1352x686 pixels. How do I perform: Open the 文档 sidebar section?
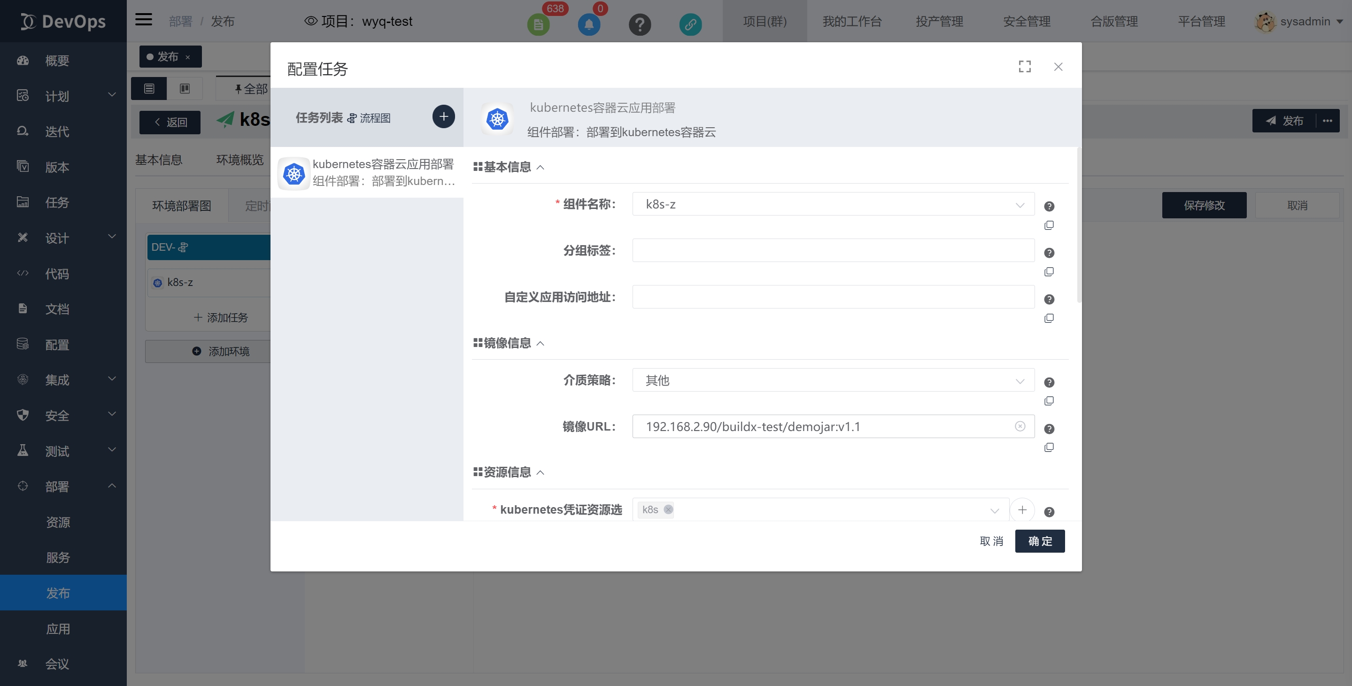[x=57, y=308]
